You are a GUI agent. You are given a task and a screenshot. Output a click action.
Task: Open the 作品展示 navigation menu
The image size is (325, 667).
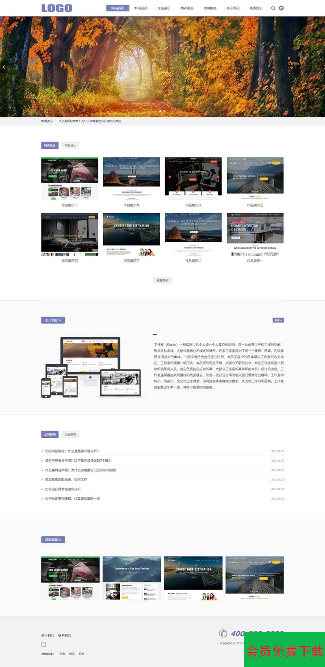coord(164,8)
